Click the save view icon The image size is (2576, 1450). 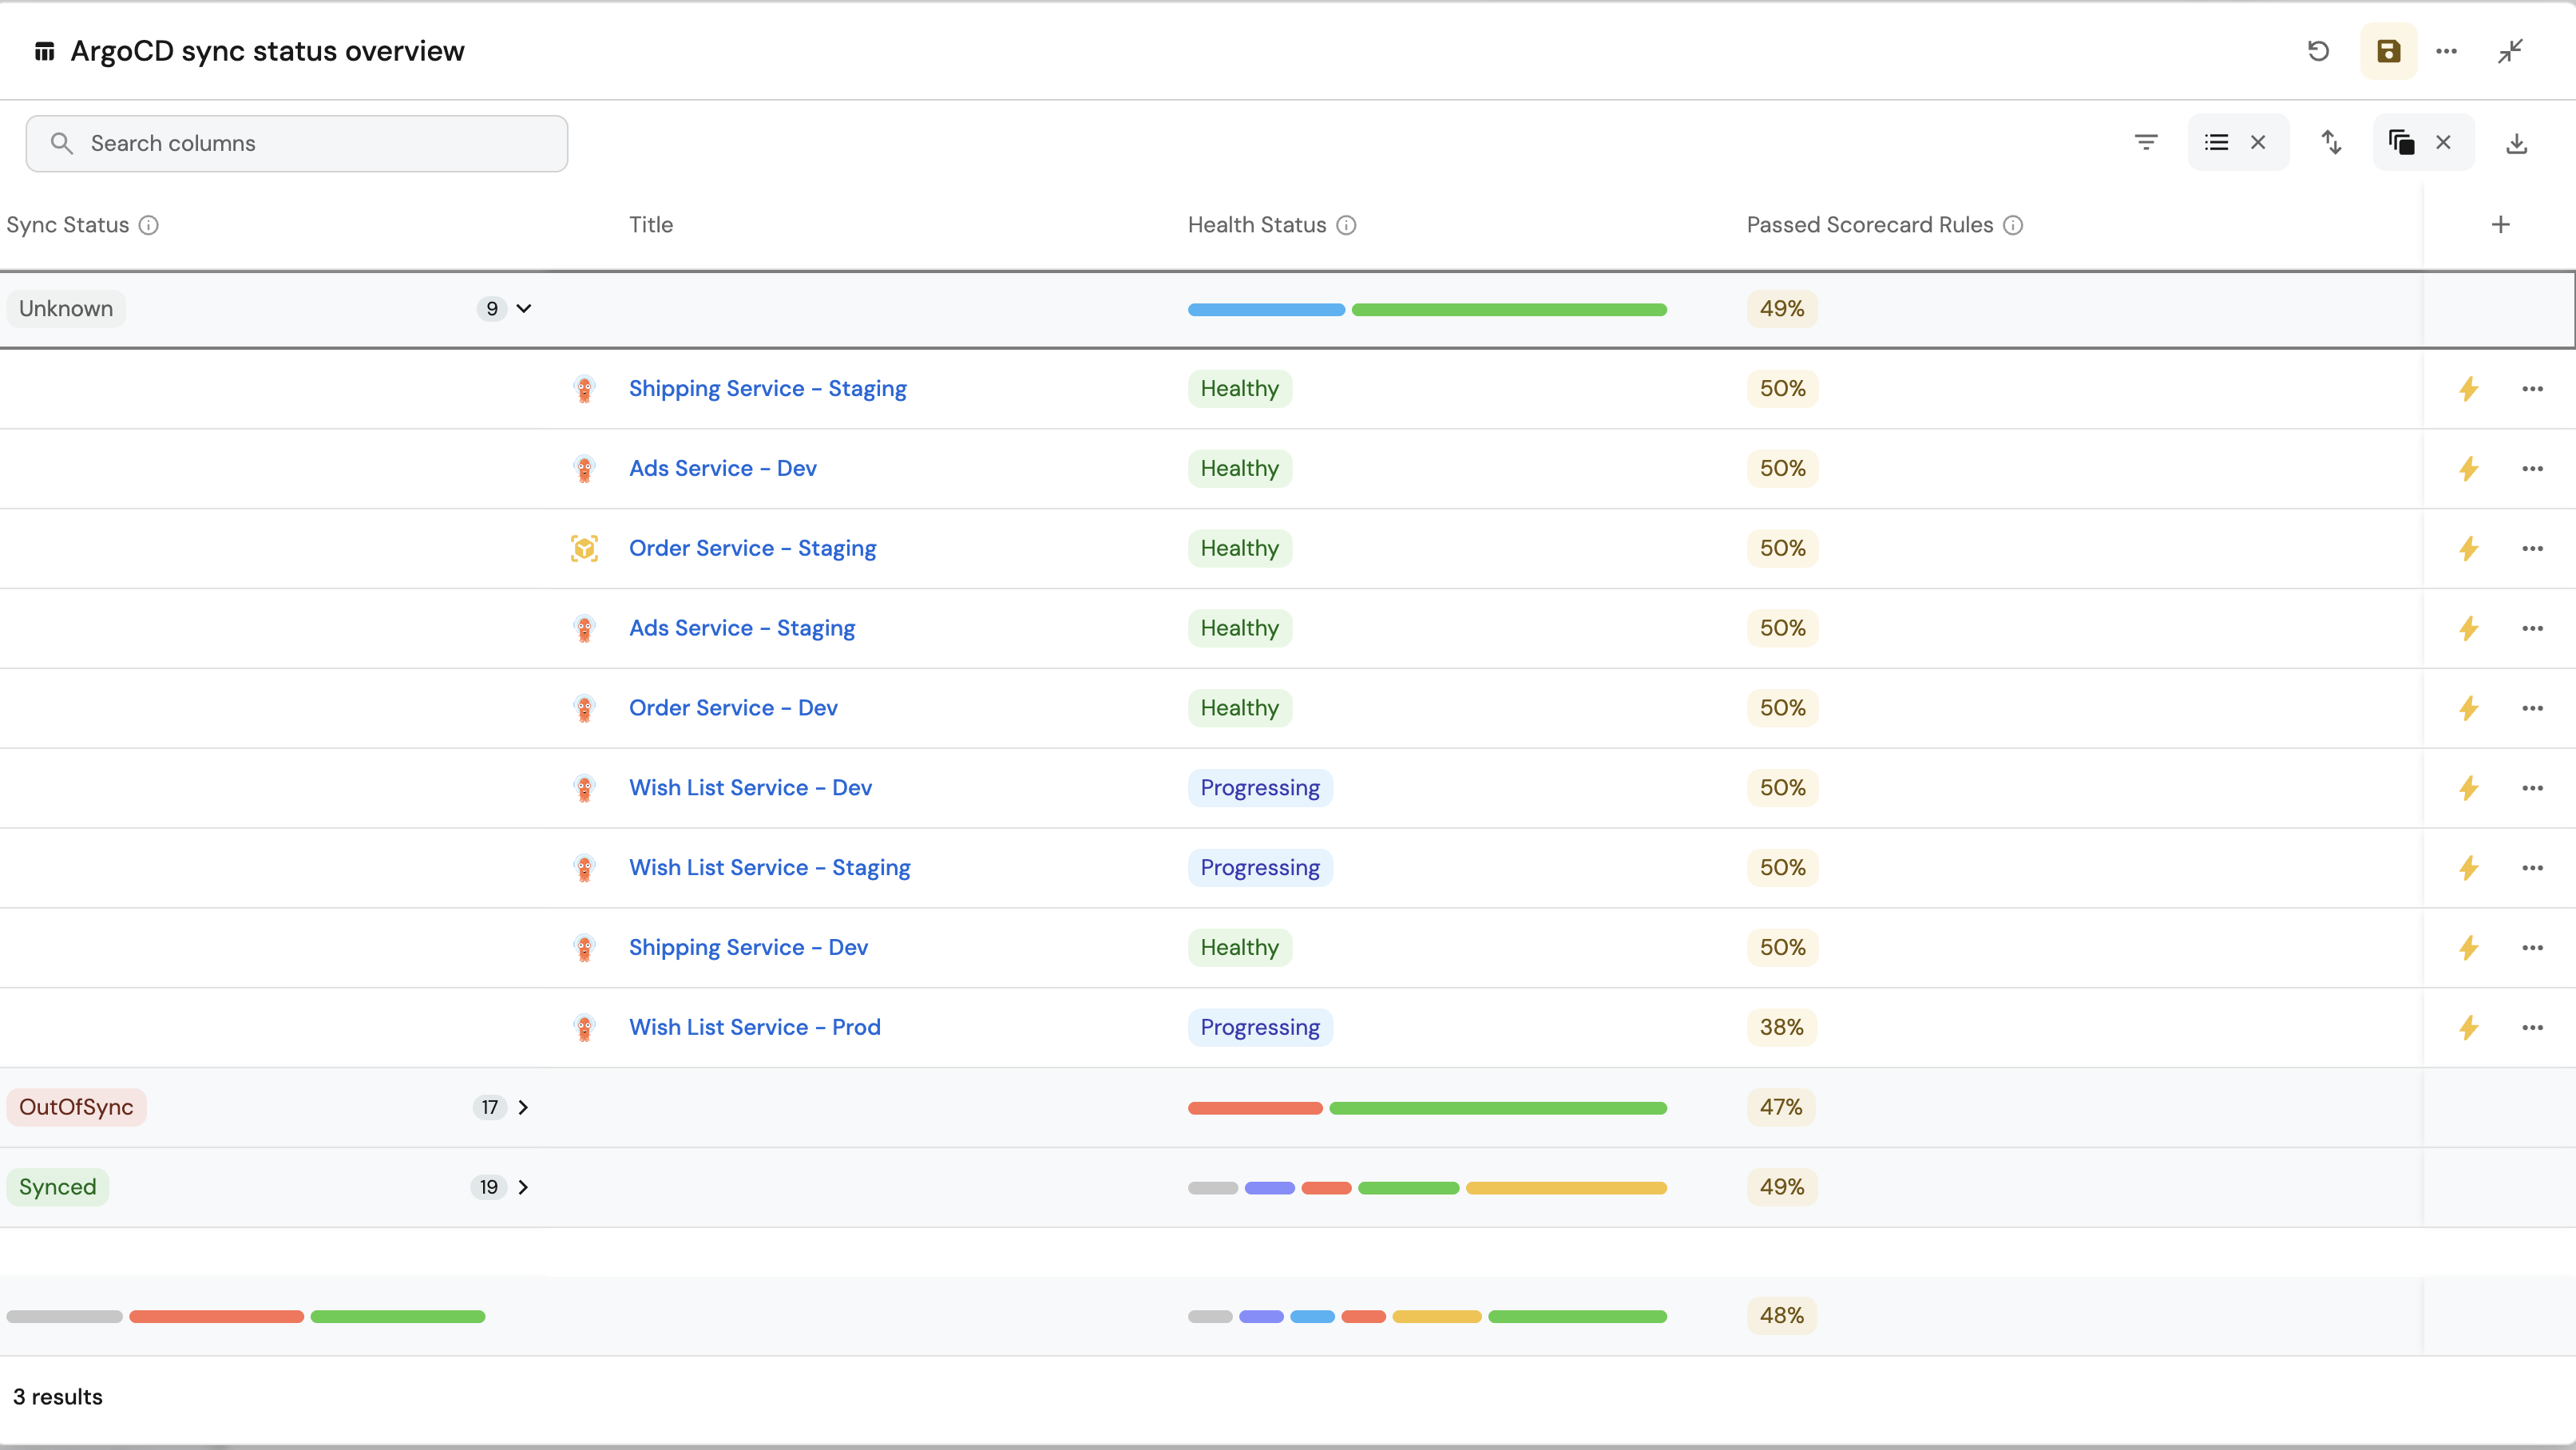click(x=2388, y=51)
